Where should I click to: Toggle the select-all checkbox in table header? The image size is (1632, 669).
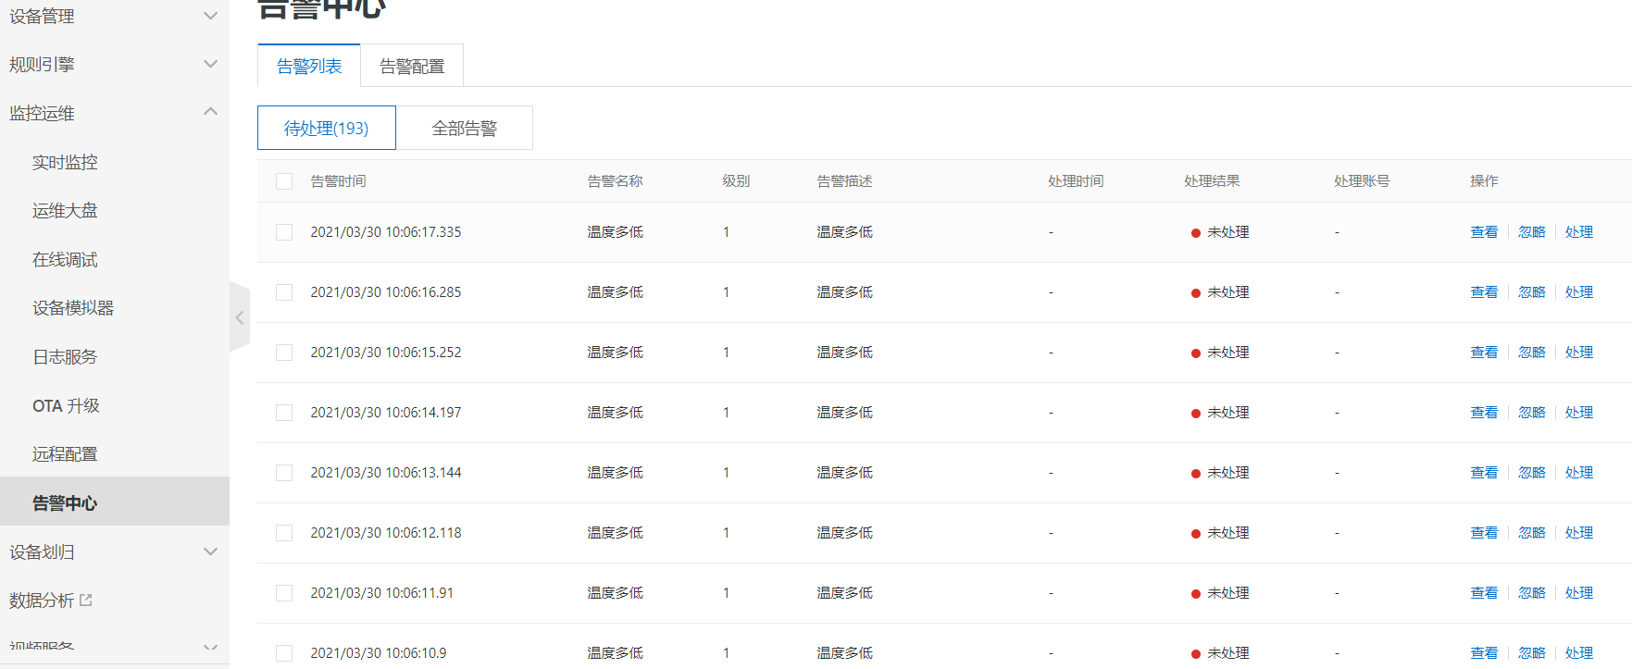click(x=284, y=181)
